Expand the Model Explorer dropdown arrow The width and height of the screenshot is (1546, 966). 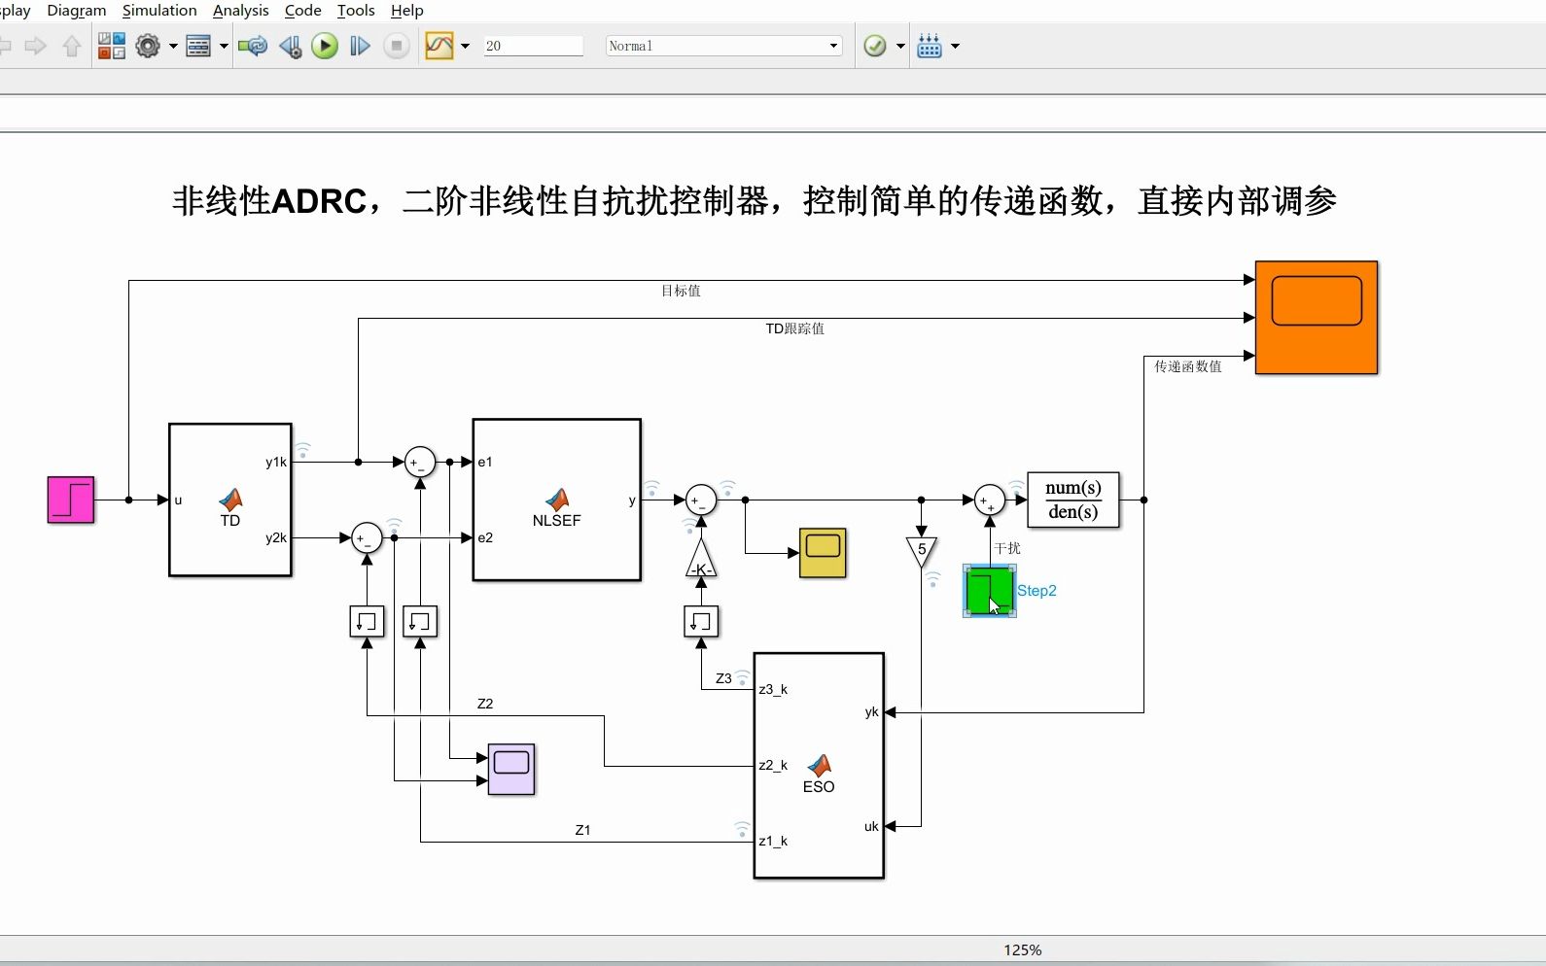224,46
